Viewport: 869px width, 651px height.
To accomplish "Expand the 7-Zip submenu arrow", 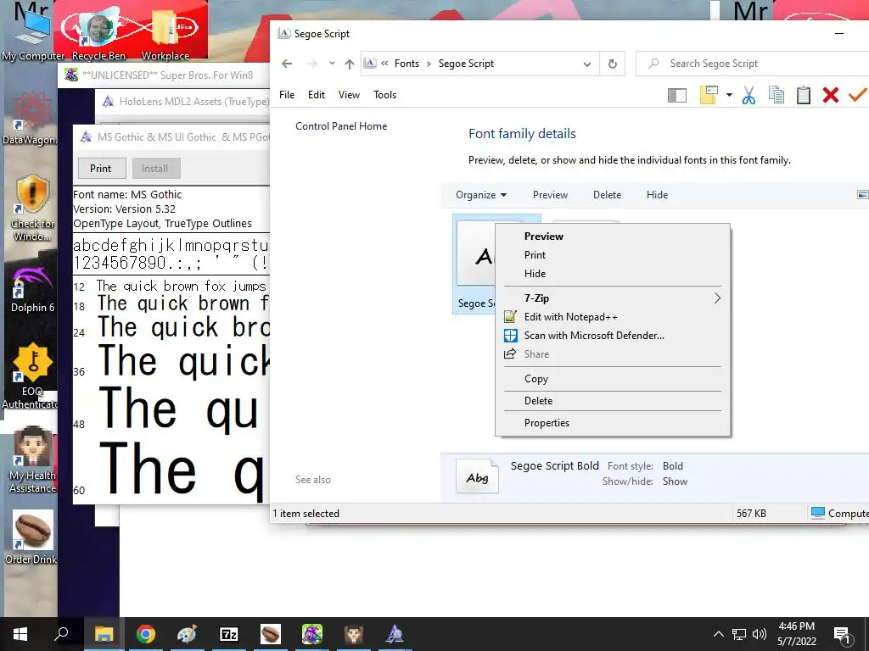I will coord(717,298).
